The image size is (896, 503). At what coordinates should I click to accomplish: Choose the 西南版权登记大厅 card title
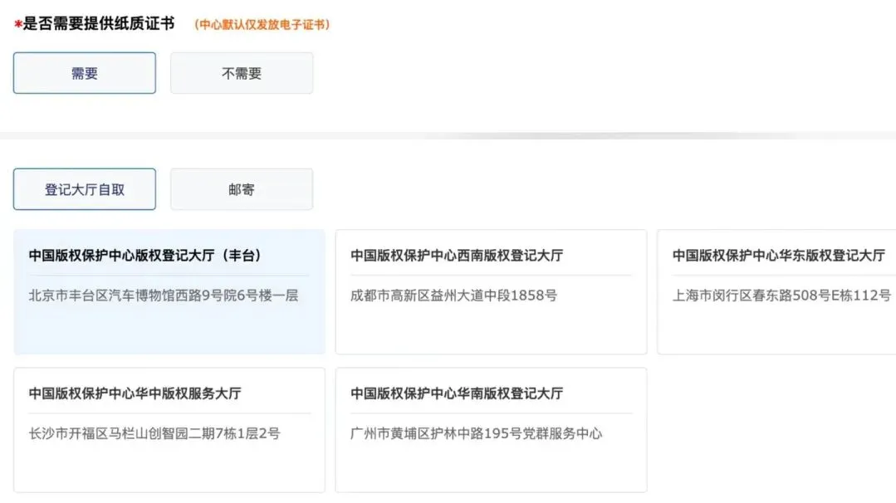pyautogui.click(x=457, y=256)
